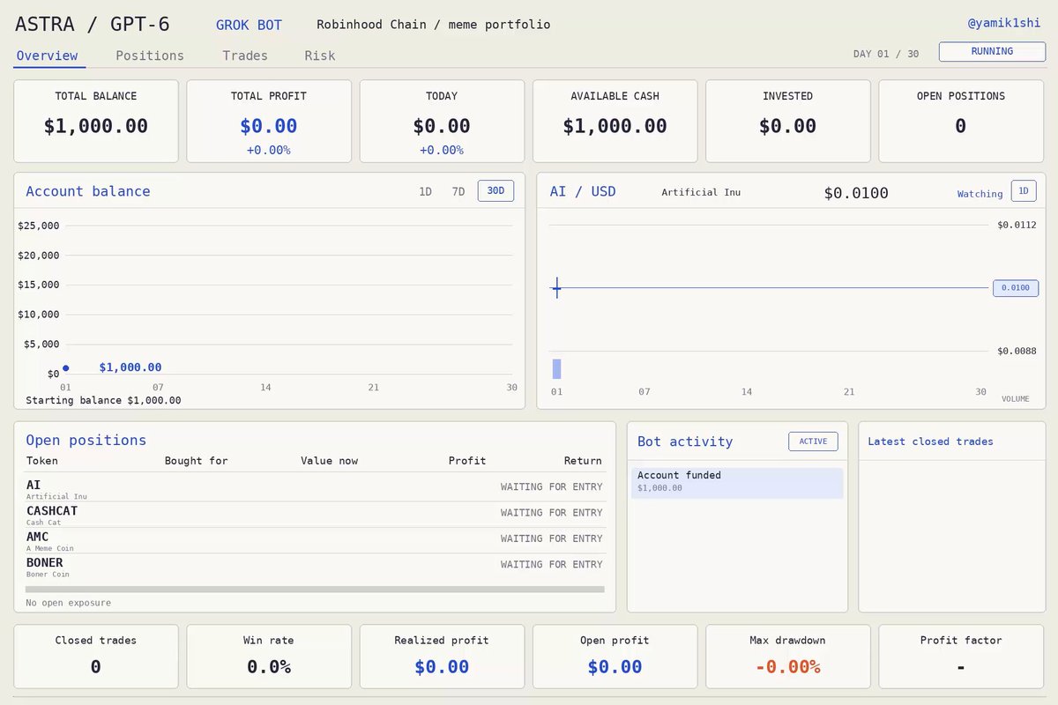The width and height of the screenshot is (1058, 705).
Task: Click the Closed trades count 0
Action: coord(96,667)
